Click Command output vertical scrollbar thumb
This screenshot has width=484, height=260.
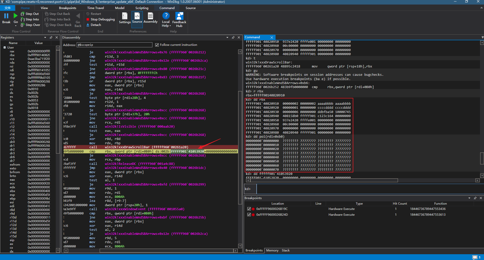click(482, 158)
